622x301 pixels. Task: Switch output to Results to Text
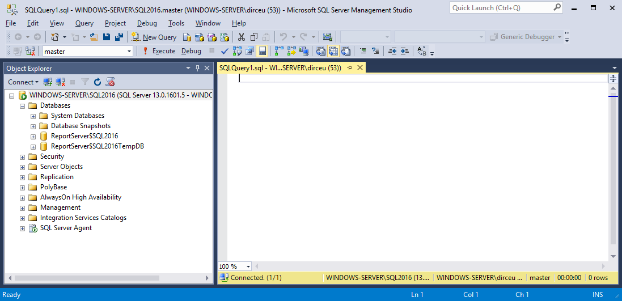pyautogui.click(x=321, y=51)
